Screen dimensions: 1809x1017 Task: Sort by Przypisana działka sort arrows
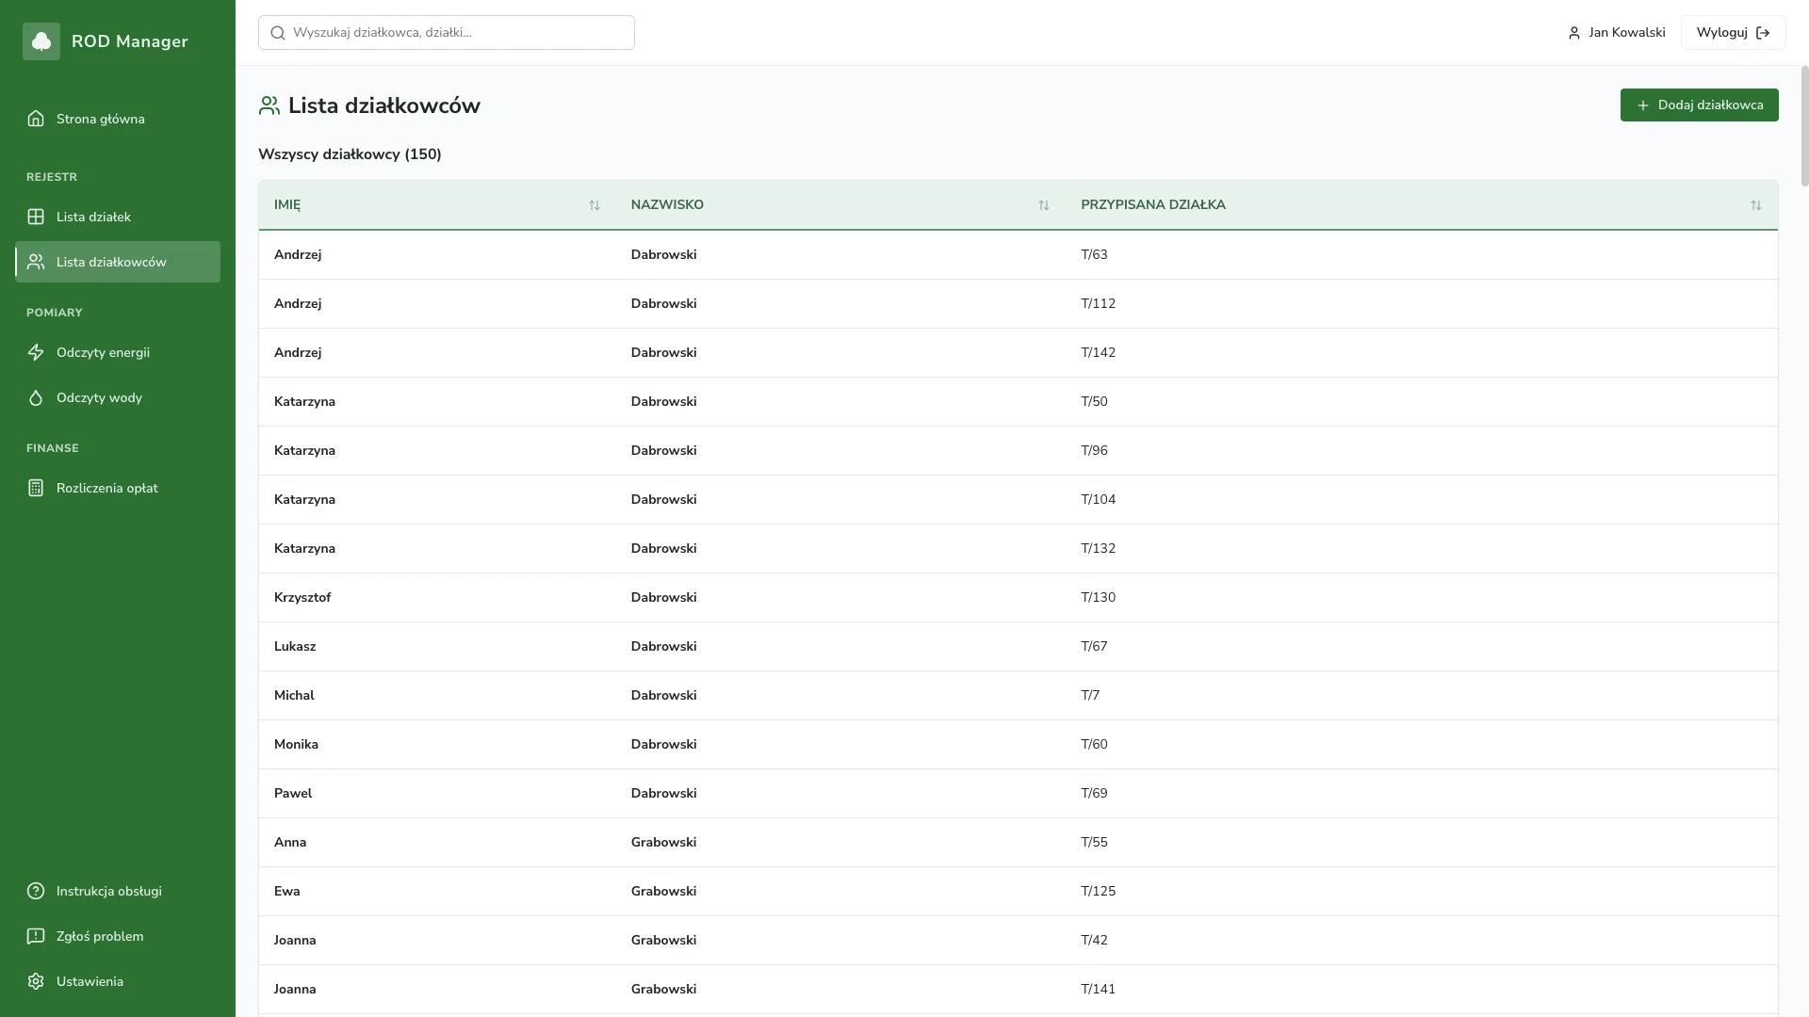tap(1755, 205)
